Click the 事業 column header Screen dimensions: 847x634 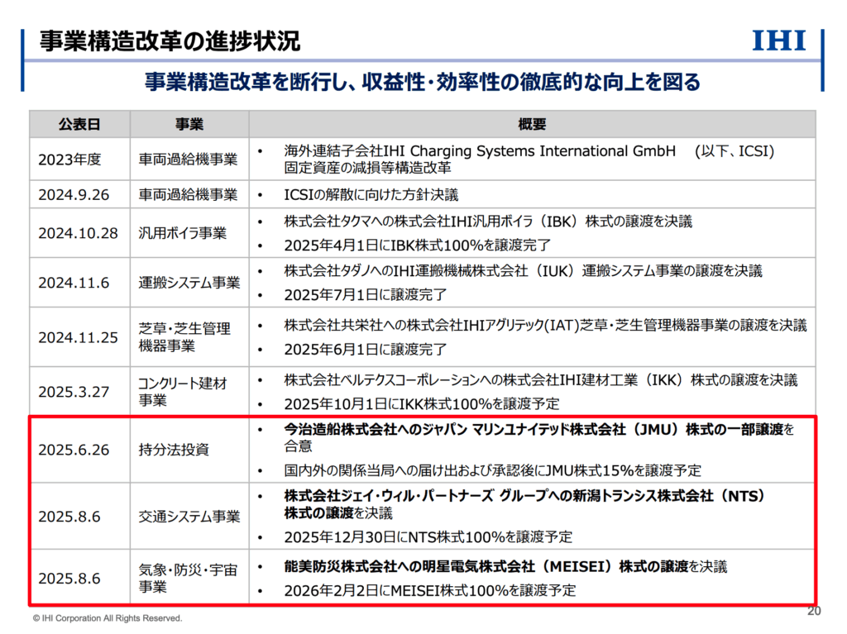tap(189, 124)
